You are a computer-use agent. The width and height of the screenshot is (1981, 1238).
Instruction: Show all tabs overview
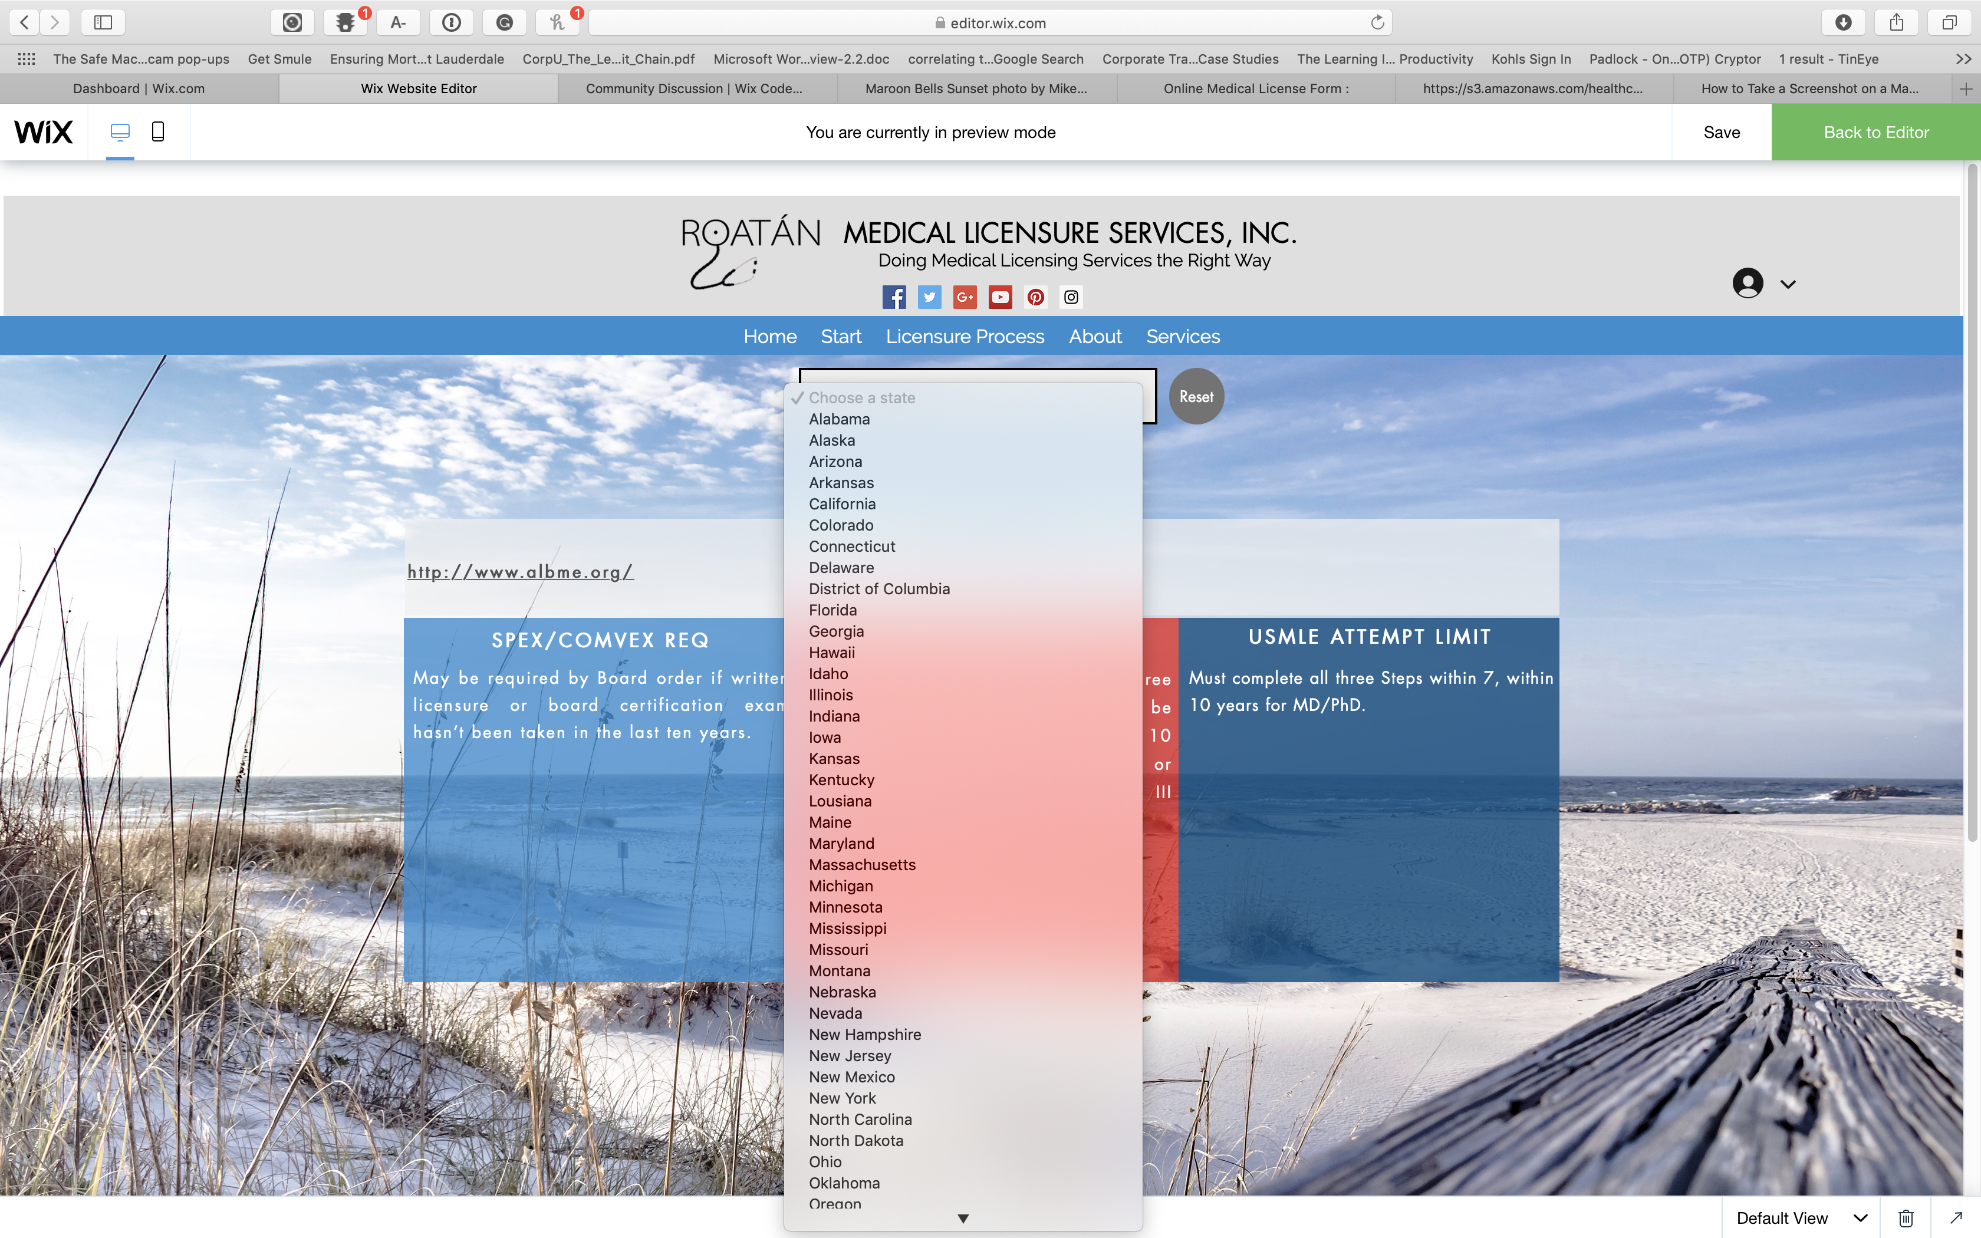tap(1950, 22)
